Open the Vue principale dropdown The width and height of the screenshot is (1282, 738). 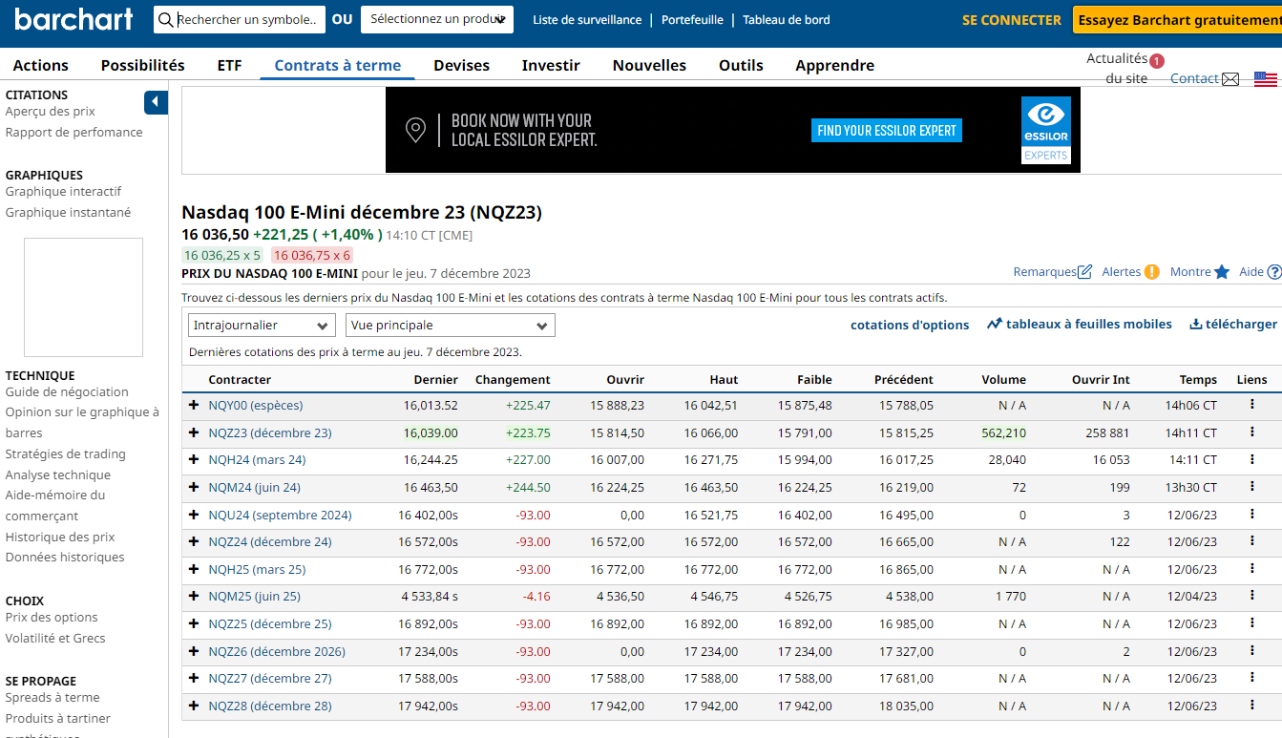(450, 326)
